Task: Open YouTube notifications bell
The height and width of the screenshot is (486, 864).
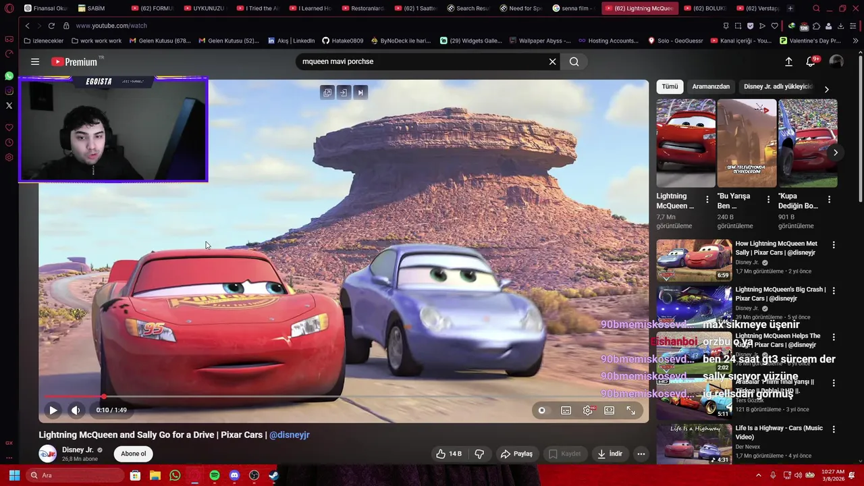Action: pos(811,61)
